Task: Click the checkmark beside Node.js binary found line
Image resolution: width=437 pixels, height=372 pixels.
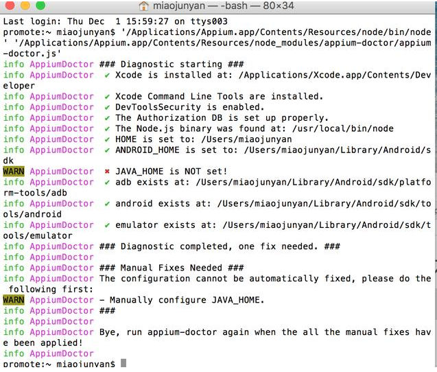Action: [107, 128]
